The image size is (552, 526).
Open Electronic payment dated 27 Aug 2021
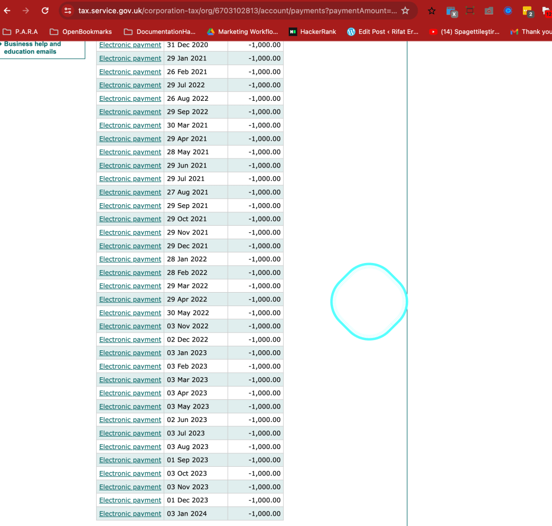click(x=130, y=192)
